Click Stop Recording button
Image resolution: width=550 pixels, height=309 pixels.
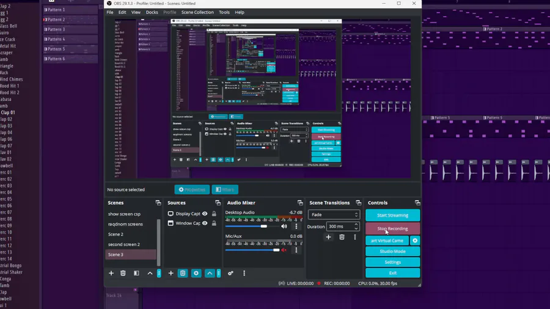[392, 229]
